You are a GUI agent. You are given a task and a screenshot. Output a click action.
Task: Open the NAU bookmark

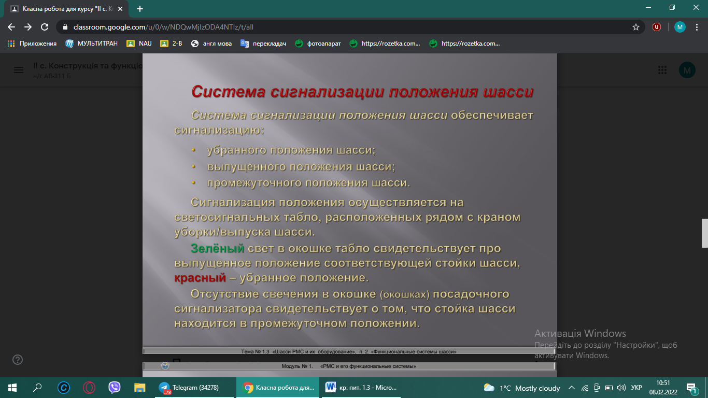click(139, 44)
